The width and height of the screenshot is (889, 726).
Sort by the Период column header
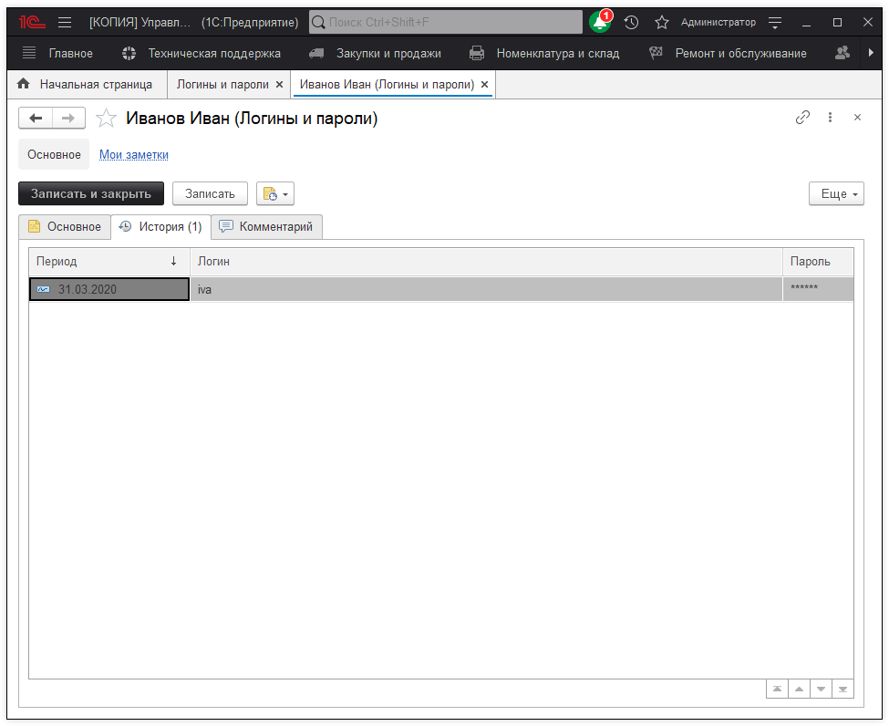click(108, 261)
